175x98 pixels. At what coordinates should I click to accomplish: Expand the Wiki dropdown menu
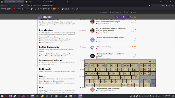pyautogui.click(x=127, y=12)
